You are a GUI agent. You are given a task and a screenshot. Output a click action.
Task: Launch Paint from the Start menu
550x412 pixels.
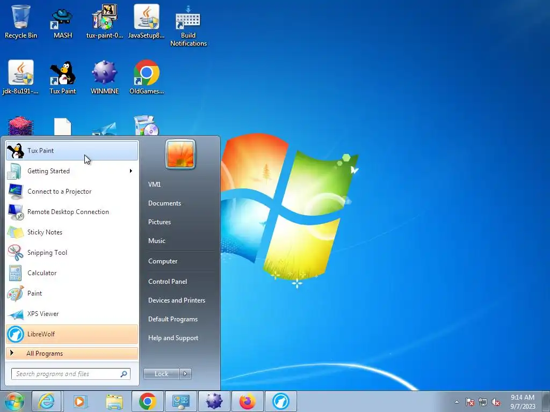pos(72,293)
